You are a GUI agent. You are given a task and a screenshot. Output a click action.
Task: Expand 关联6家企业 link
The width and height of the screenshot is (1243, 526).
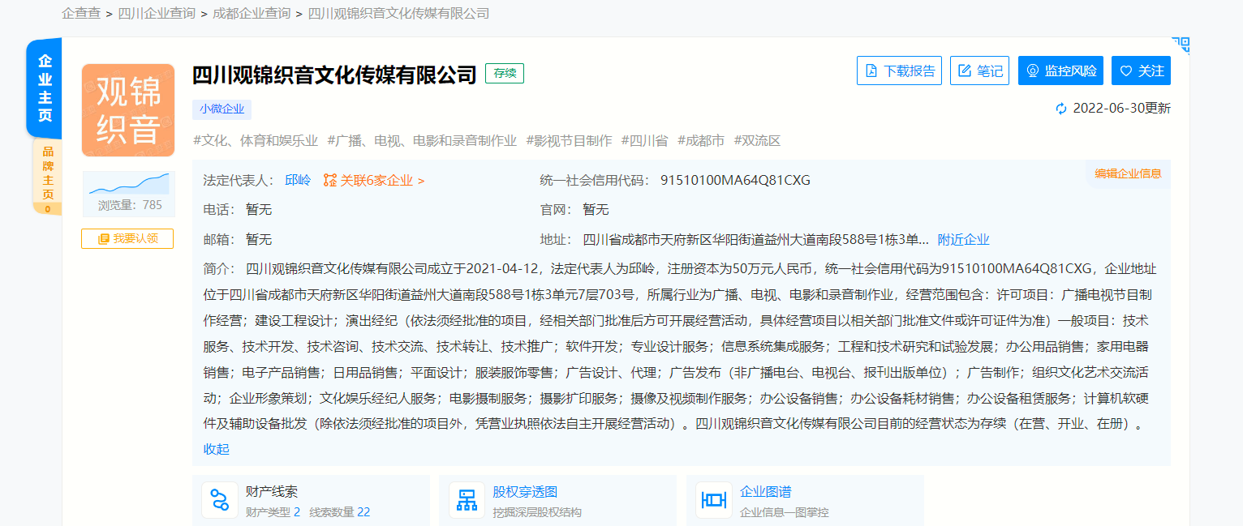coord(374,180)
